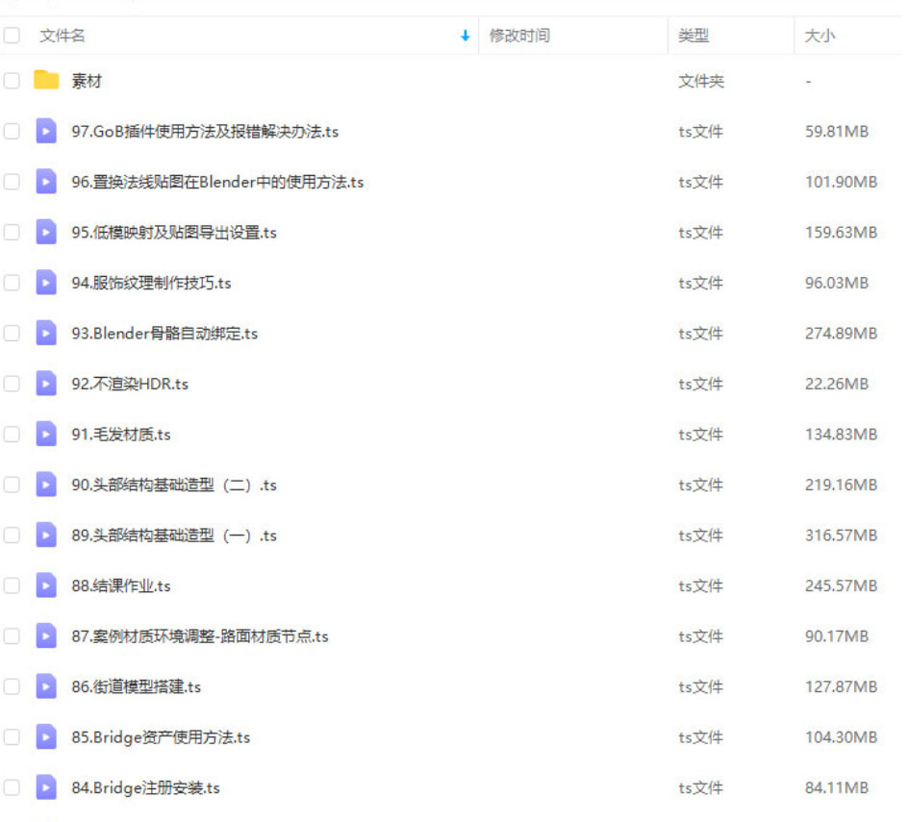Select checkbox for 96.置换法线贴图在Blender中的使用方法.ts
Viewport: 908px width, 822px height.
click(x=12, y=182)
